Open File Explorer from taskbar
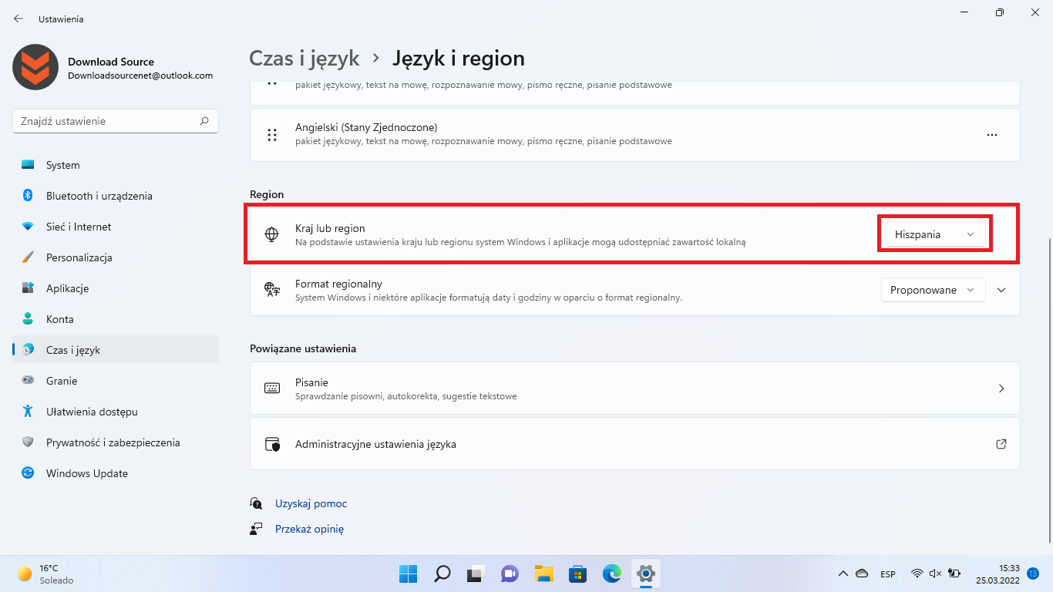The height and width of the screenshot is (592, 1053). 544,573
